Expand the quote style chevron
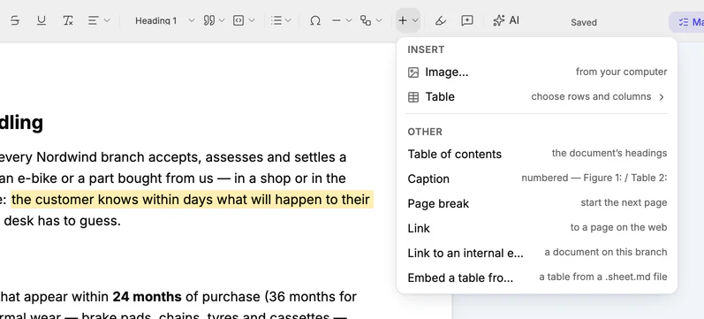Image resolution: width=704 pixels, height=319 pixels. (x=222, y=20)
